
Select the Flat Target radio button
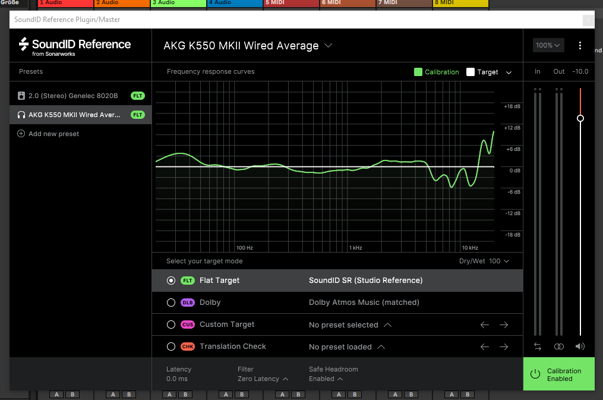171,281
